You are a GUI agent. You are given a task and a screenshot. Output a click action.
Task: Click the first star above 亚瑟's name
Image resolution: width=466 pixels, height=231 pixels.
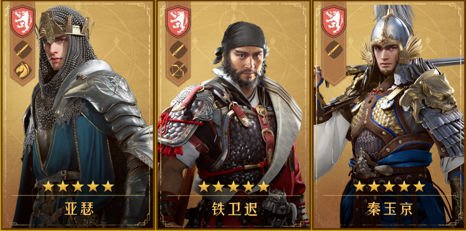pos(48,186)
